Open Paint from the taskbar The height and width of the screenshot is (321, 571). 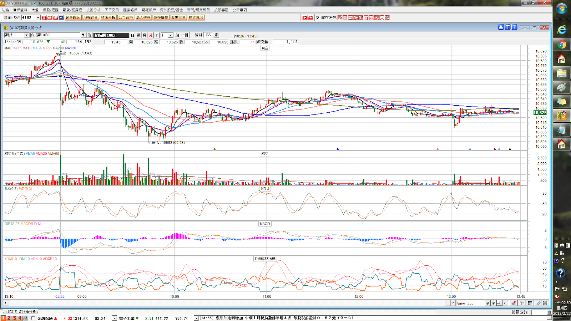562,87
